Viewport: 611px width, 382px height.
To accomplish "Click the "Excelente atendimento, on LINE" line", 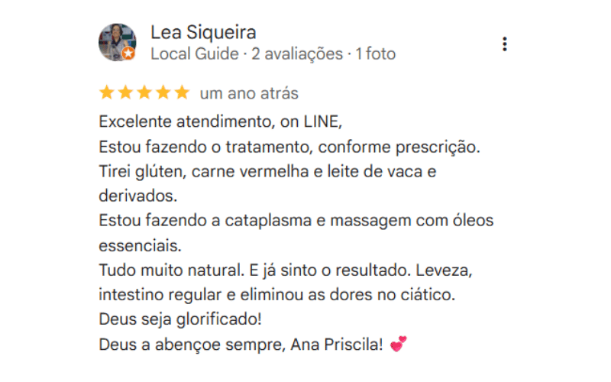I will (221, 121).
